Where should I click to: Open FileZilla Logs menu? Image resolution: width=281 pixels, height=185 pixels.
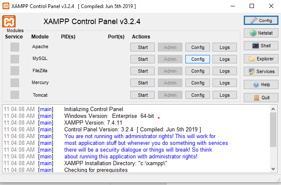(x=225, y=71)
